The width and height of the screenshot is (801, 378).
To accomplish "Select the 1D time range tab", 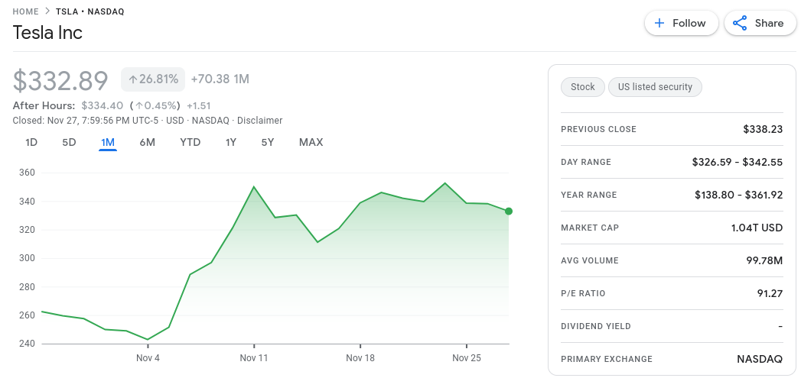I will [31, 142].
